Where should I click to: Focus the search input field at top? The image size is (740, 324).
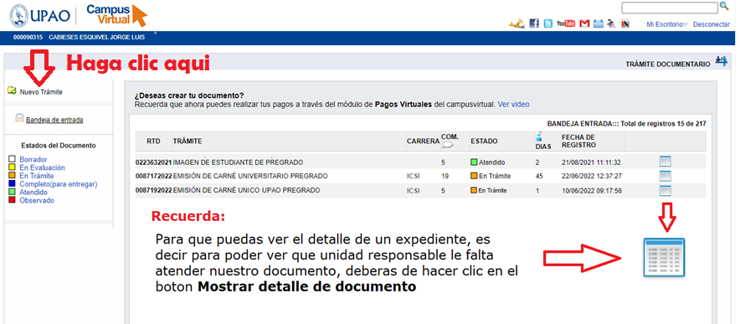(669, 8)
